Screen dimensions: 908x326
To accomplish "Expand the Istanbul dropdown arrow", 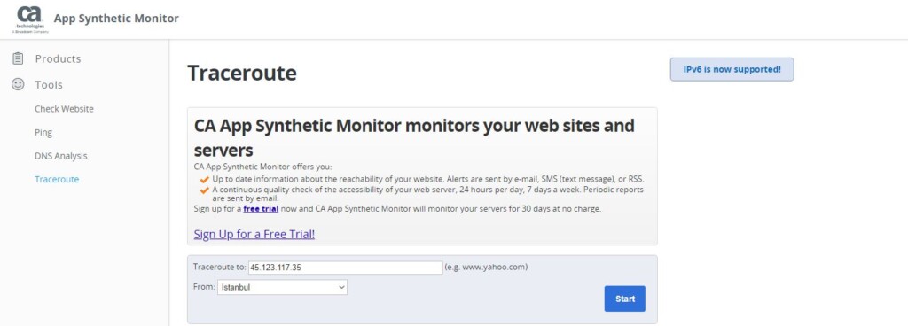I will tap(341, 287).
